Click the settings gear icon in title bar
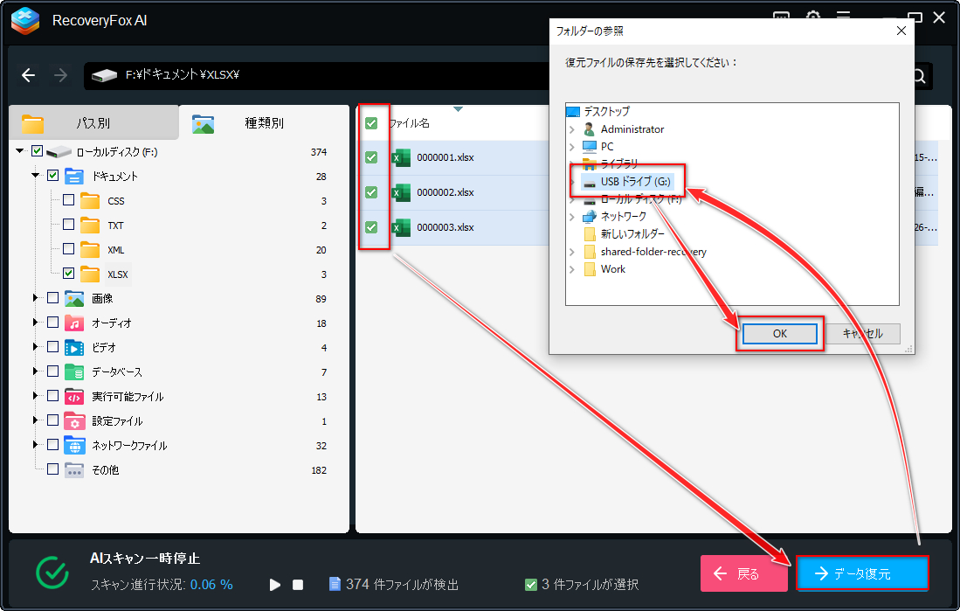The height and width of the screenshot is (611, 960). tap(813, 17)
